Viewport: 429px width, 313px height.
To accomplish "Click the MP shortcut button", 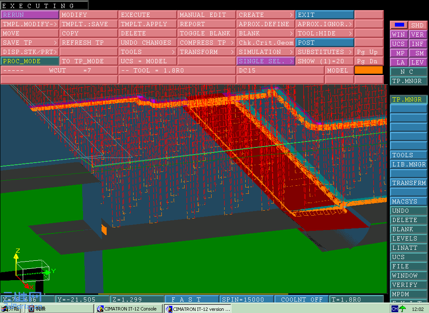I will coord(399,53).
